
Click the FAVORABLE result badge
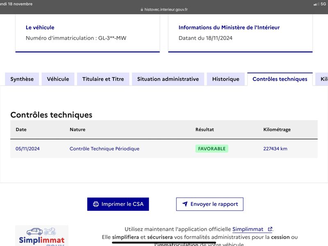212,149
